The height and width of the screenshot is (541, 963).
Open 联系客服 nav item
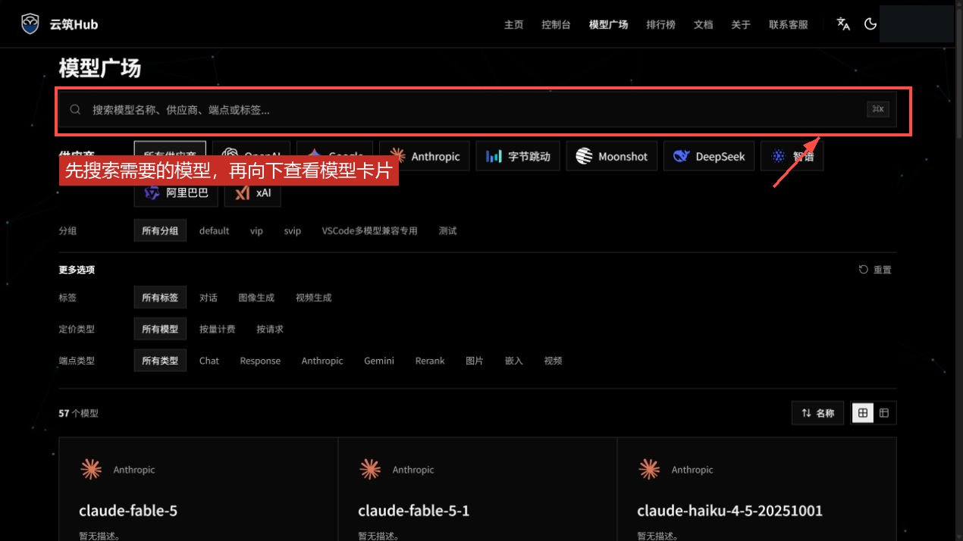788,24
